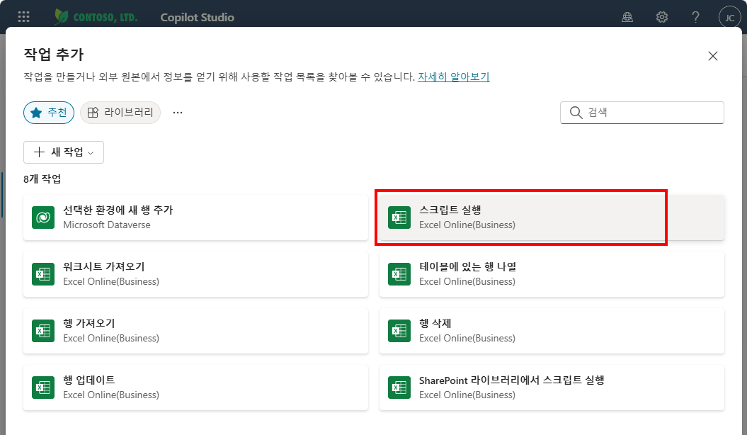Open the JC account avatar
This screenshot has height=435, width=747.
coord(729,18)
